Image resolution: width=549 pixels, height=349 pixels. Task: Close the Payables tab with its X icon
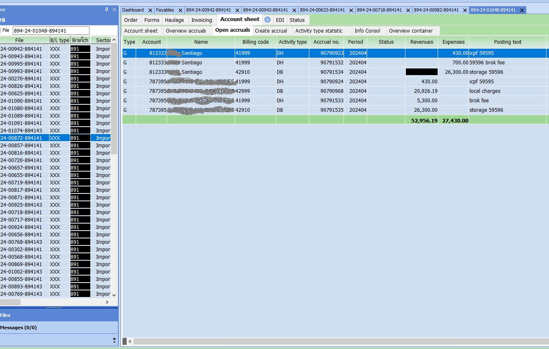(180, 10)
